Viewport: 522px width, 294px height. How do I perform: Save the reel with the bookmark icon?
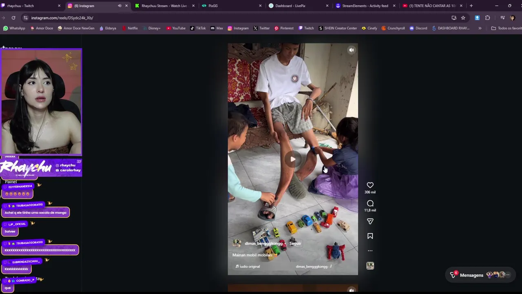[370, 236]
